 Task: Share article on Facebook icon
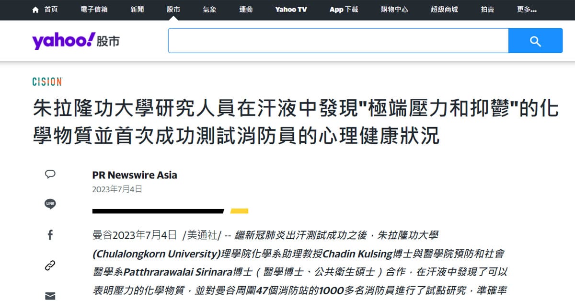tap(50, 235)
